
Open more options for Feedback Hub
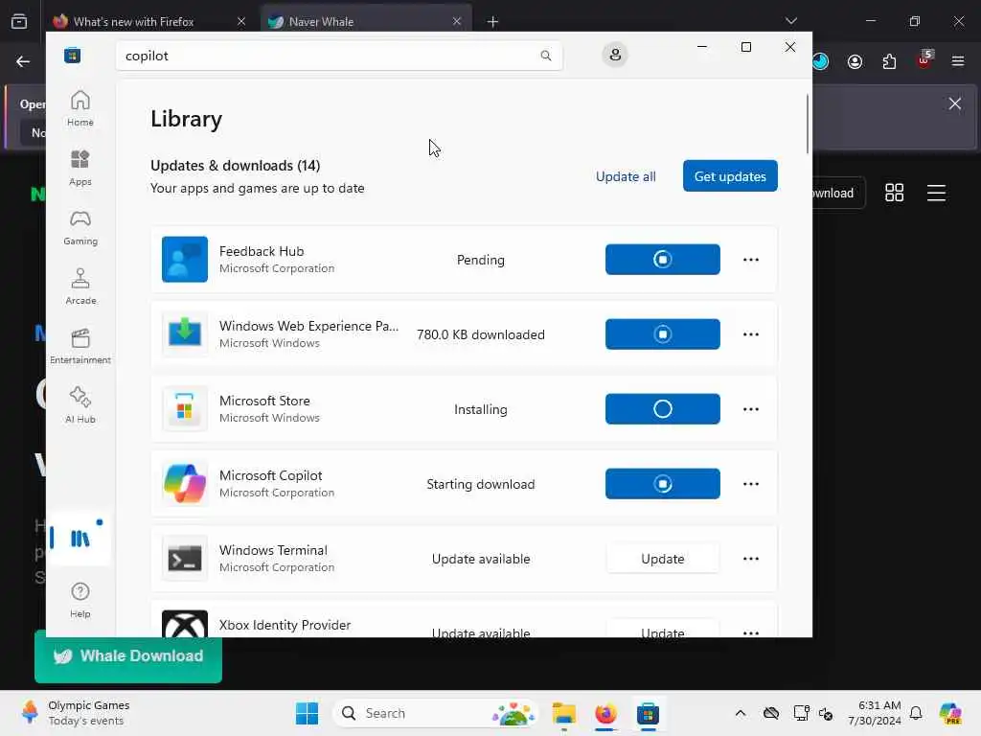pyautogui.click(x=751, y=259)
